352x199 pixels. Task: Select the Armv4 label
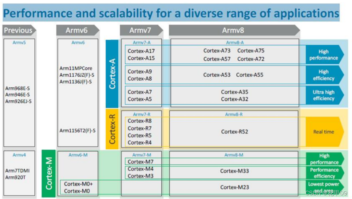tap(19, 155)
